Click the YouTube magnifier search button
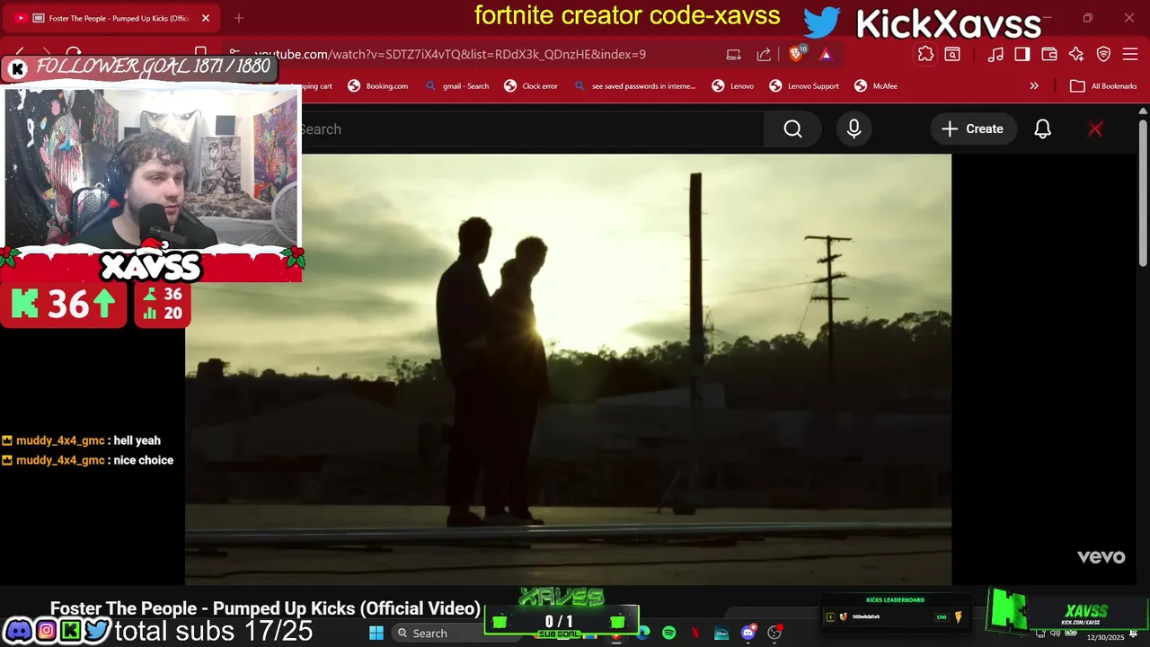1150x647 pixels. (792, 129)
